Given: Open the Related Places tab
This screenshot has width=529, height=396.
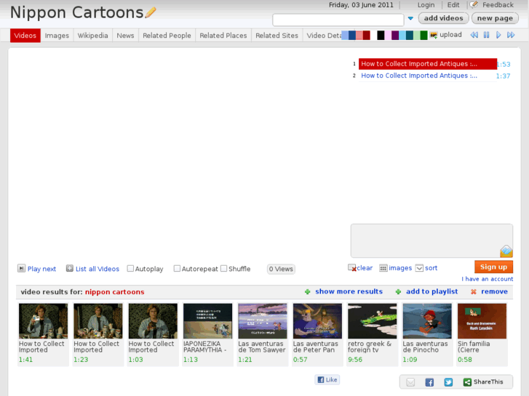Looking at the screenshot, I should click(223, 36).
